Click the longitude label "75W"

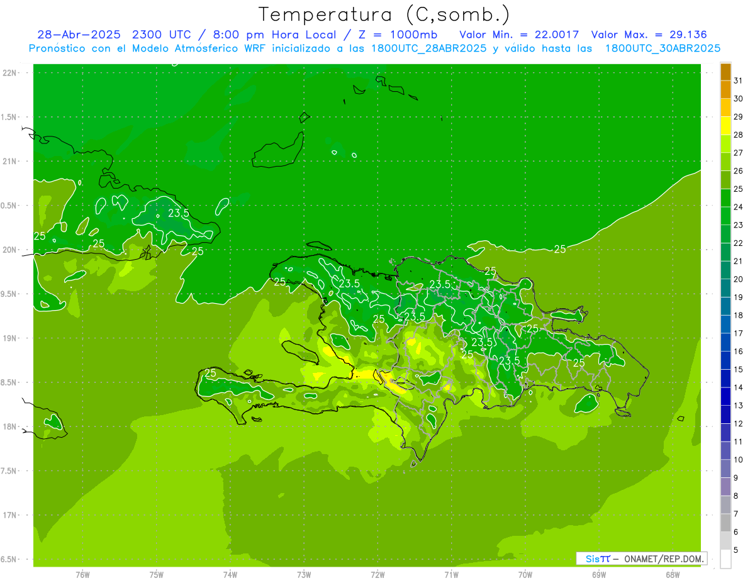(x=157, y=575)
